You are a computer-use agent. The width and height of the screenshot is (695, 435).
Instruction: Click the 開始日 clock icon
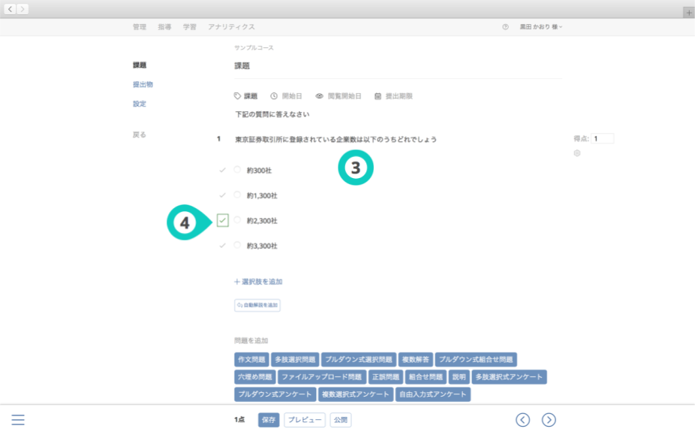pos(274,96)
